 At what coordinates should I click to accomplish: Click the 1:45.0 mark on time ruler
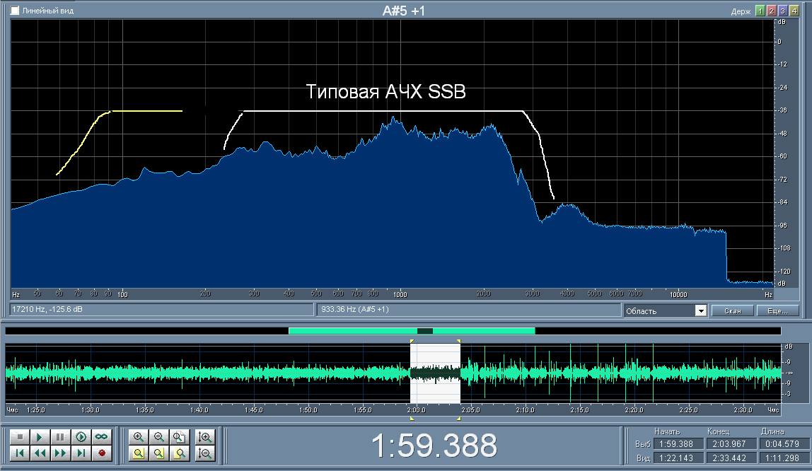coord(253,410)
